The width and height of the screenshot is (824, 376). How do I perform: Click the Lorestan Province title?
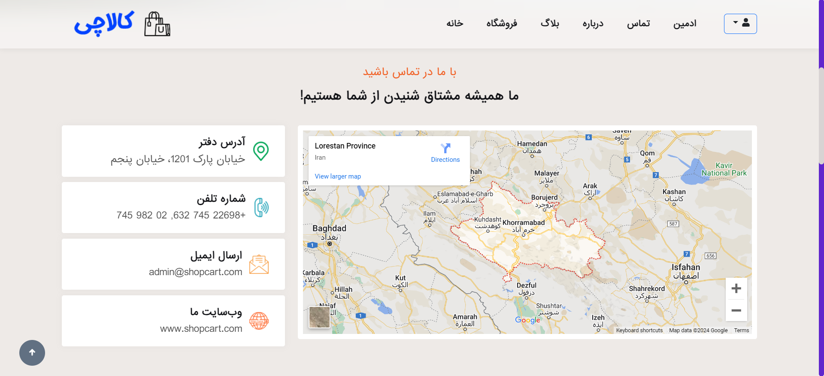pyautogui.click(x=345, y=146)
